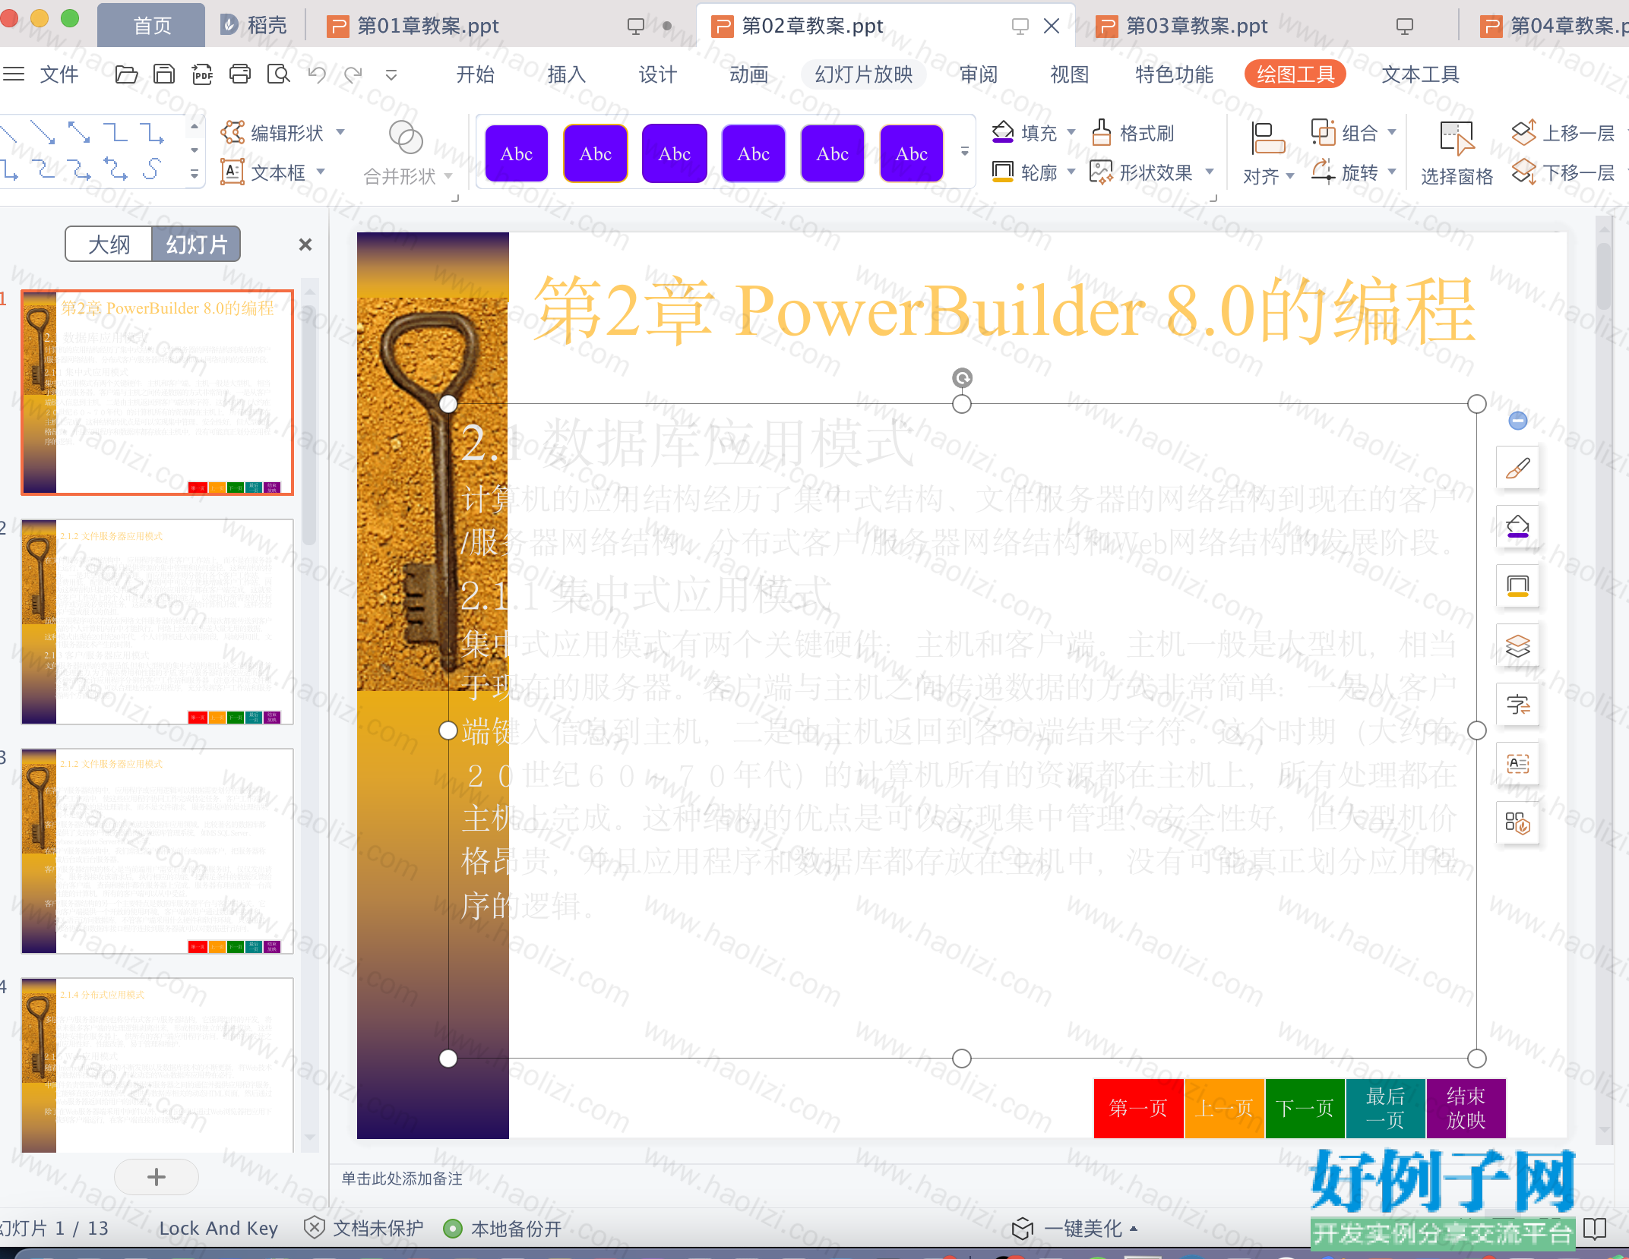Click the 文件 hamburger menu icon
This screenshot has width=1629, height=1259.
14,74
